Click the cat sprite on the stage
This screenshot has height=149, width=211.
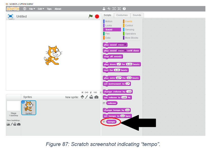(x=53, y=55)
